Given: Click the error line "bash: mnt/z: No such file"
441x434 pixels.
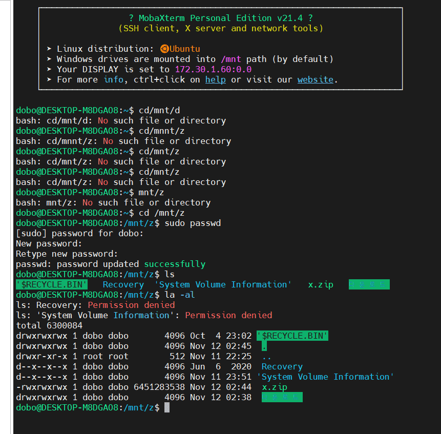Looking at the screenshot, I should [x=113, y=203].
